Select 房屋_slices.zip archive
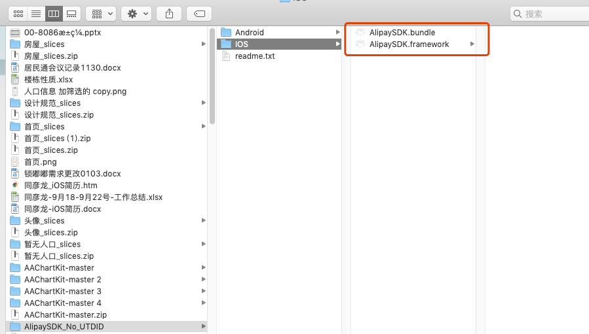 [x=107, y=56]
